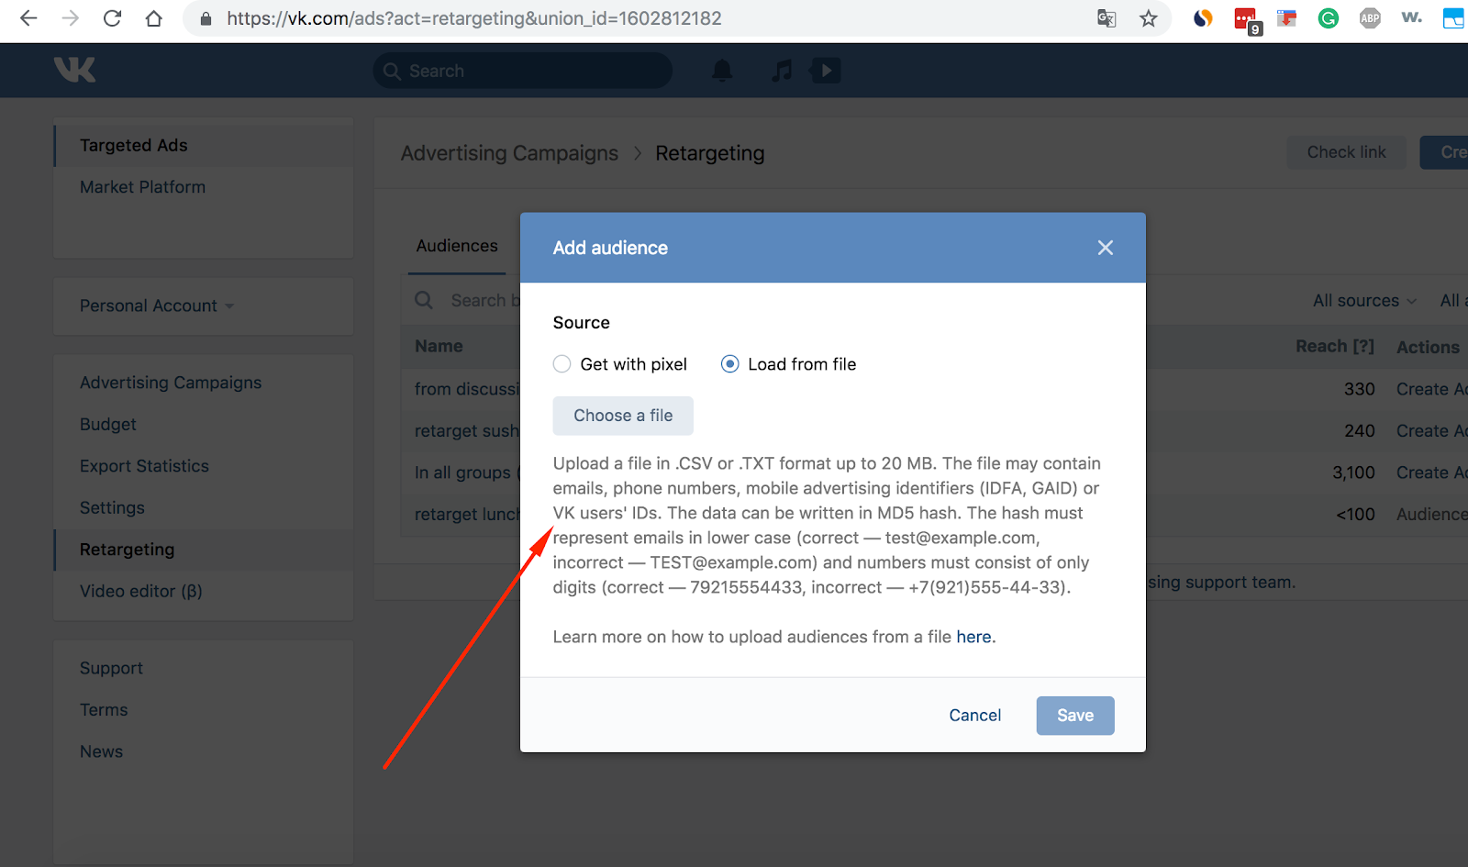Expand the Personal Account dropdown
Viewport: 1468px width, 867px height.
(x=157, y=306)
